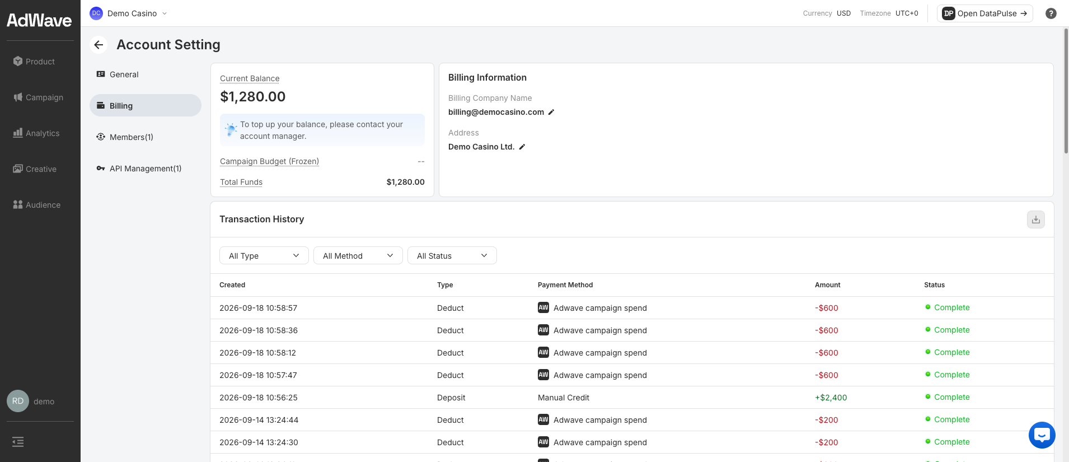Select the Billing settings tab
Viewport: 1069px width, 462px height.
point(146,105)
